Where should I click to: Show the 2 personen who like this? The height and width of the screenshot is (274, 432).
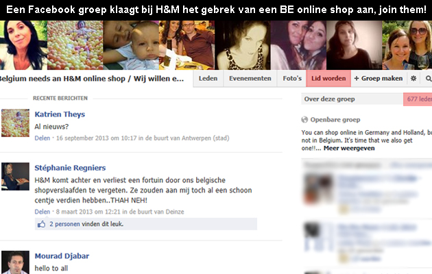tap(64, 224)
